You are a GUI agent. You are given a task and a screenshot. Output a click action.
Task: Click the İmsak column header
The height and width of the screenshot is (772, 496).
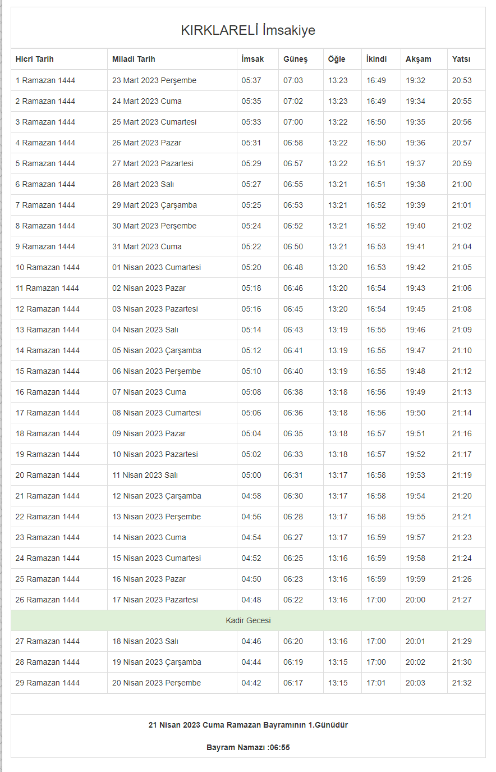(x=252, y=59)
